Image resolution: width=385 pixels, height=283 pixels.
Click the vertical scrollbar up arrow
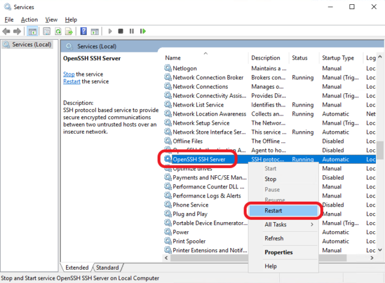tap(380, 57)
